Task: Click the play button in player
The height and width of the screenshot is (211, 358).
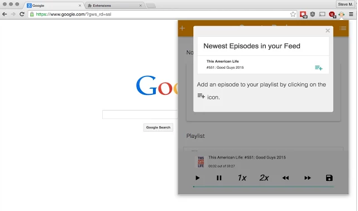Action: click(198, 178)
